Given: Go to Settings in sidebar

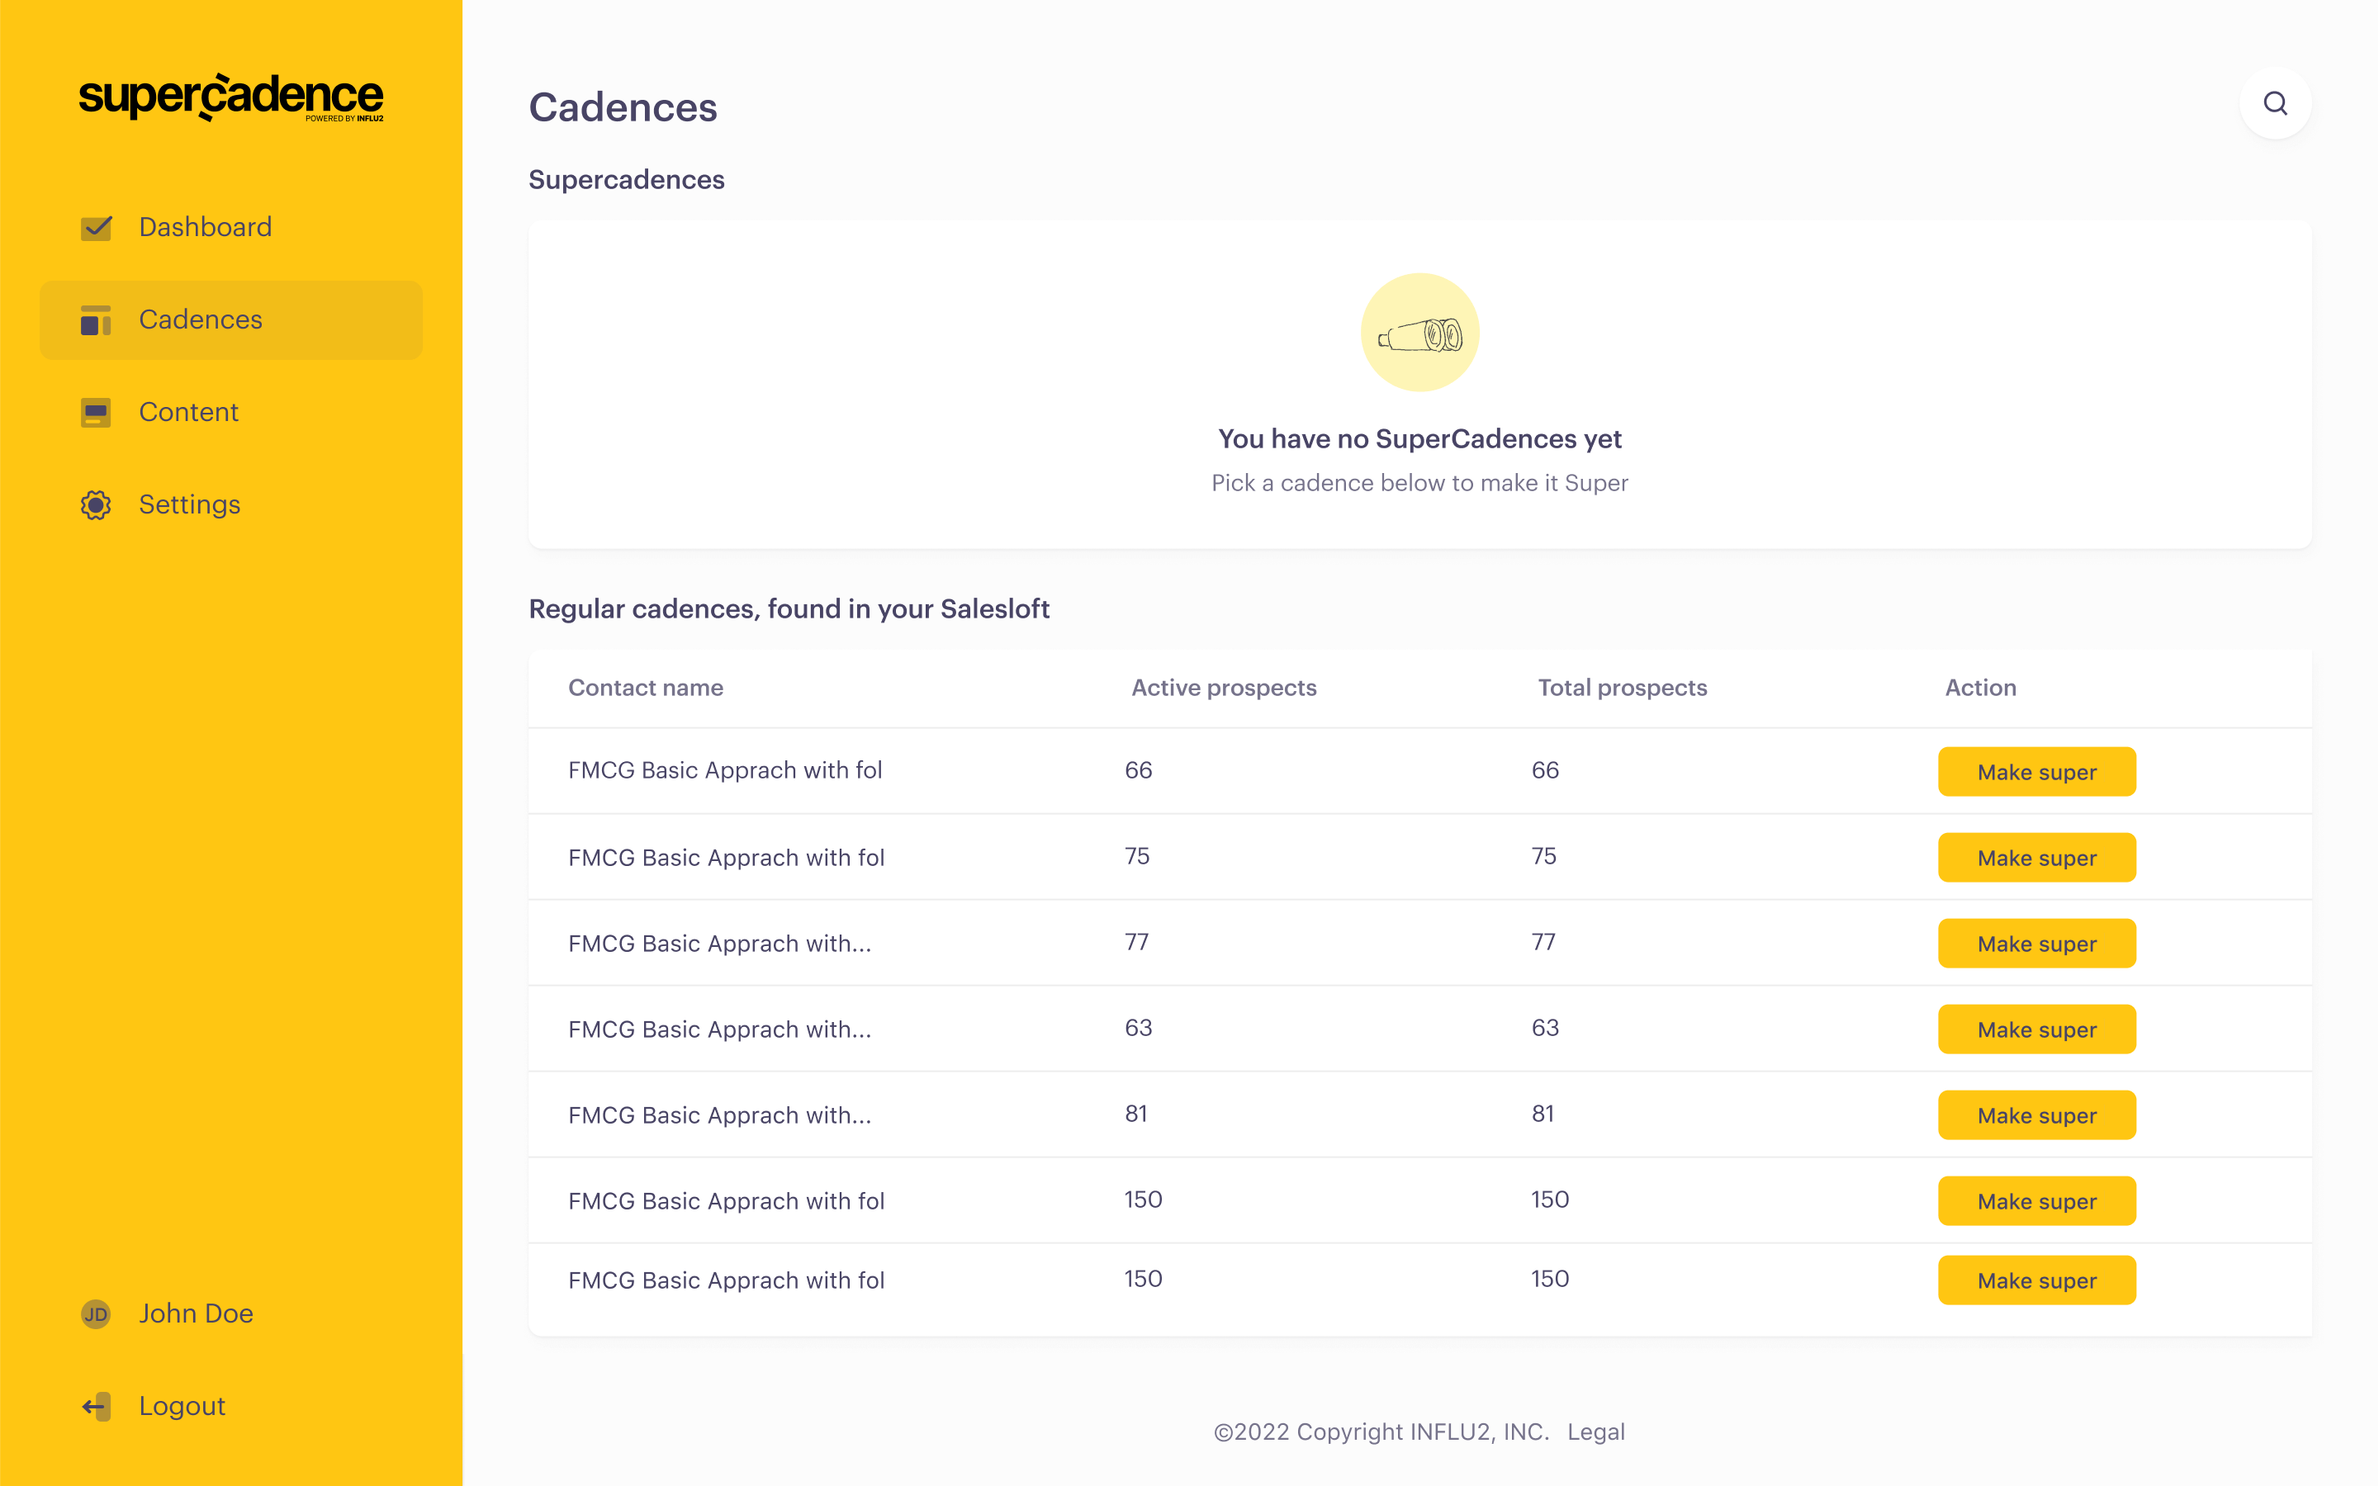Looking at the screenshot, I should pyautogui.click(x=189, y=504).
